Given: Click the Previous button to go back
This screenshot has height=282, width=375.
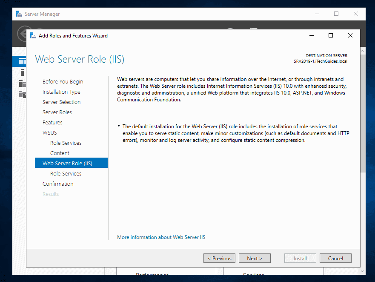Looking at the screenshot, I should (219, 258).
